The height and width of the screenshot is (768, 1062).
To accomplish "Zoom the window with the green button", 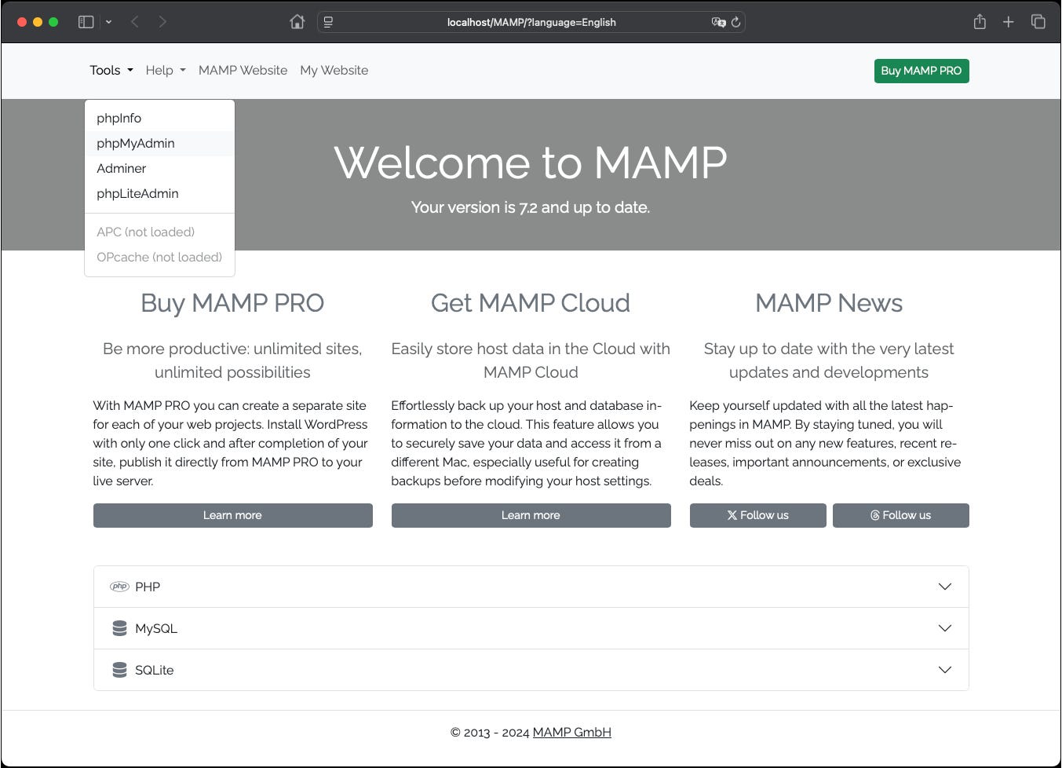I will 53,22.
